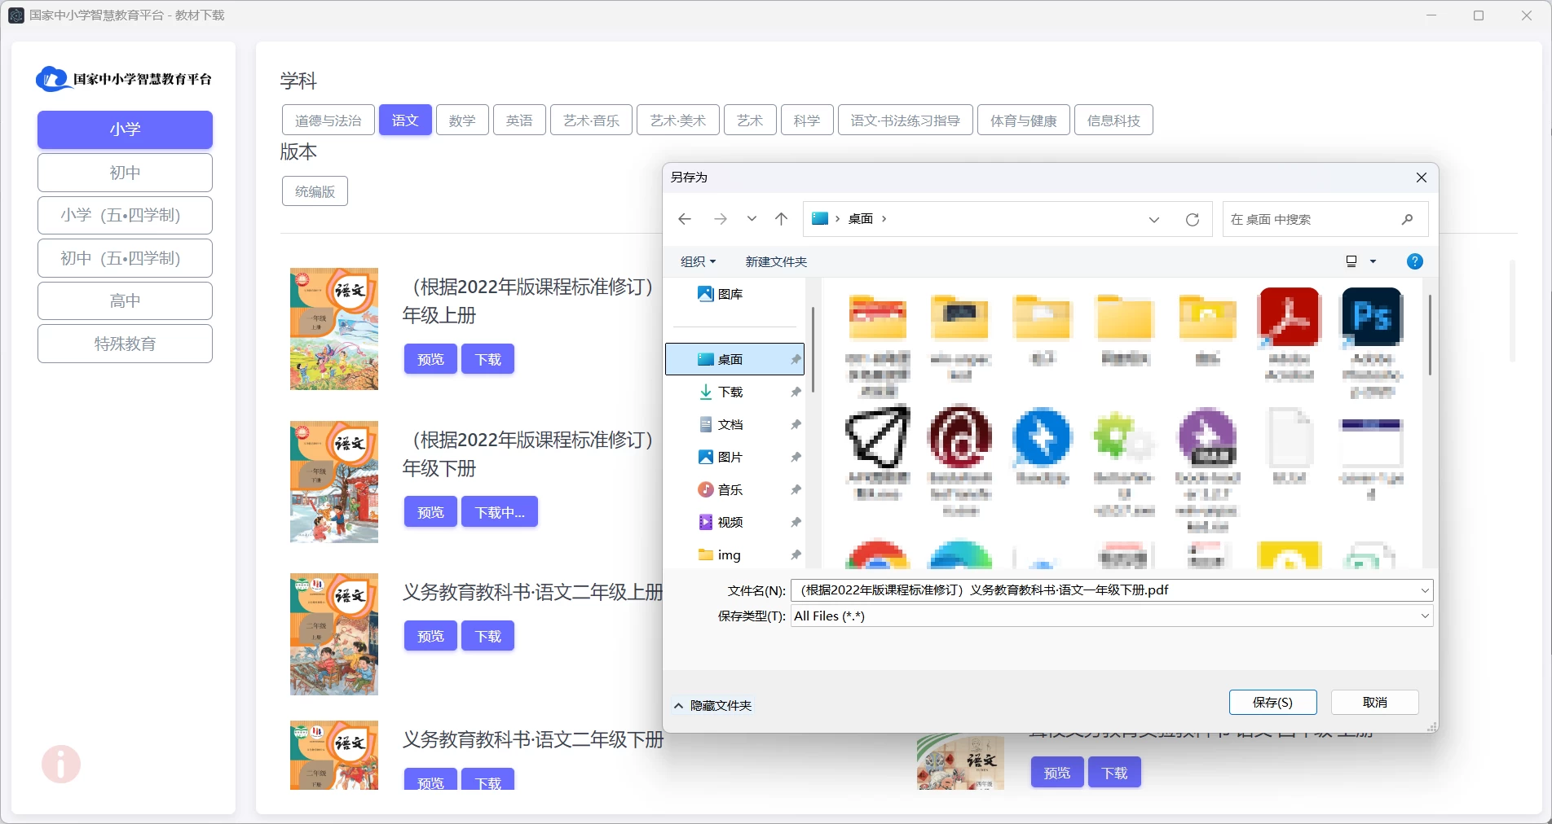Refresh the Save As folder view
The image size is (1552, 824).
click(1193, 219)
